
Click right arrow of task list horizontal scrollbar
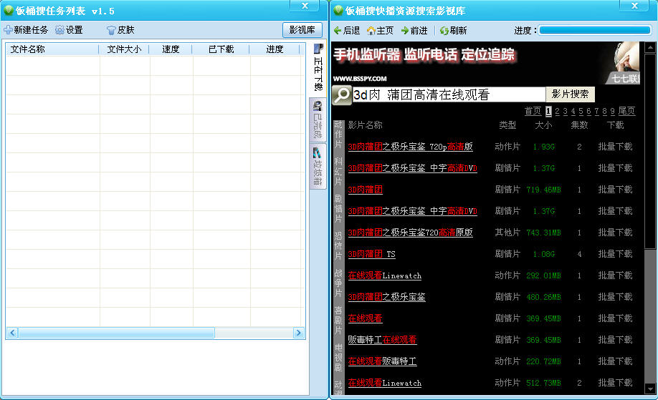coord(298,333)
